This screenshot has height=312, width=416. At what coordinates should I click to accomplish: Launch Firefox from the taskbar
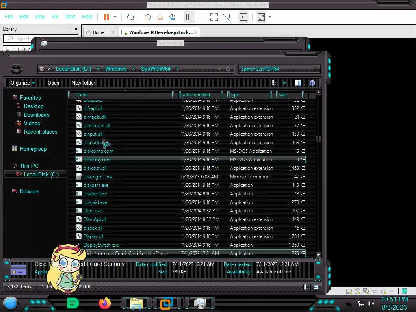point(105,303)
